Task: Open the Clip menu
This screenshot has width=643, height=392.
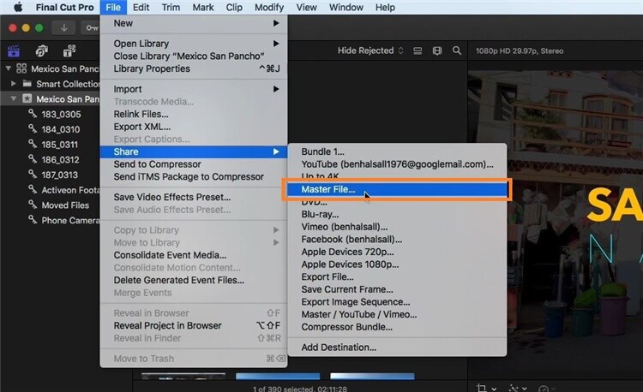Action: [x=234, y=8]
